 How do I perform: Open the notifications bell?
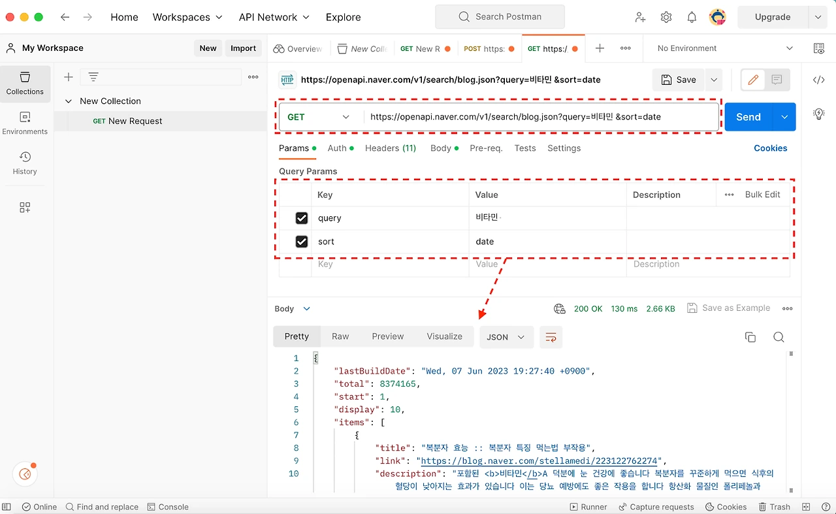click(692, 18)
